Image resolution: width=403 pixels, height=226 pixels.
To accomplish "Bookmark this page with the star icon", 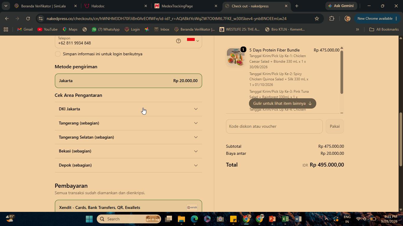I will pos(317,19).
